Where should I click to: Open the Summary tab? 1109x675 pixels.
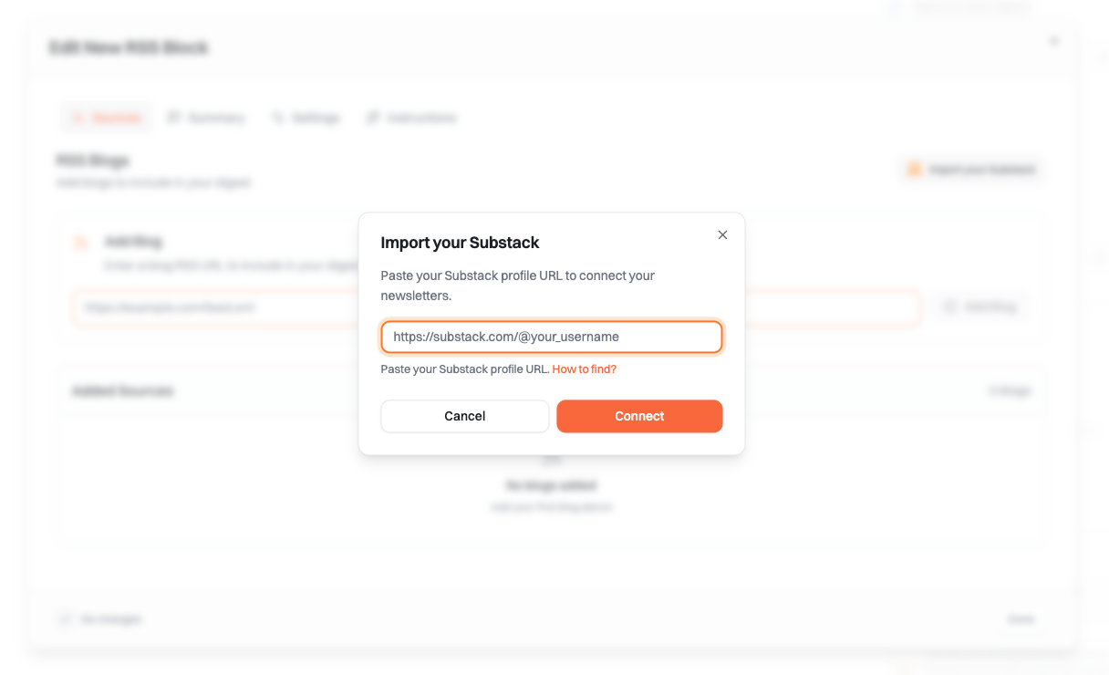coord(206,118)
